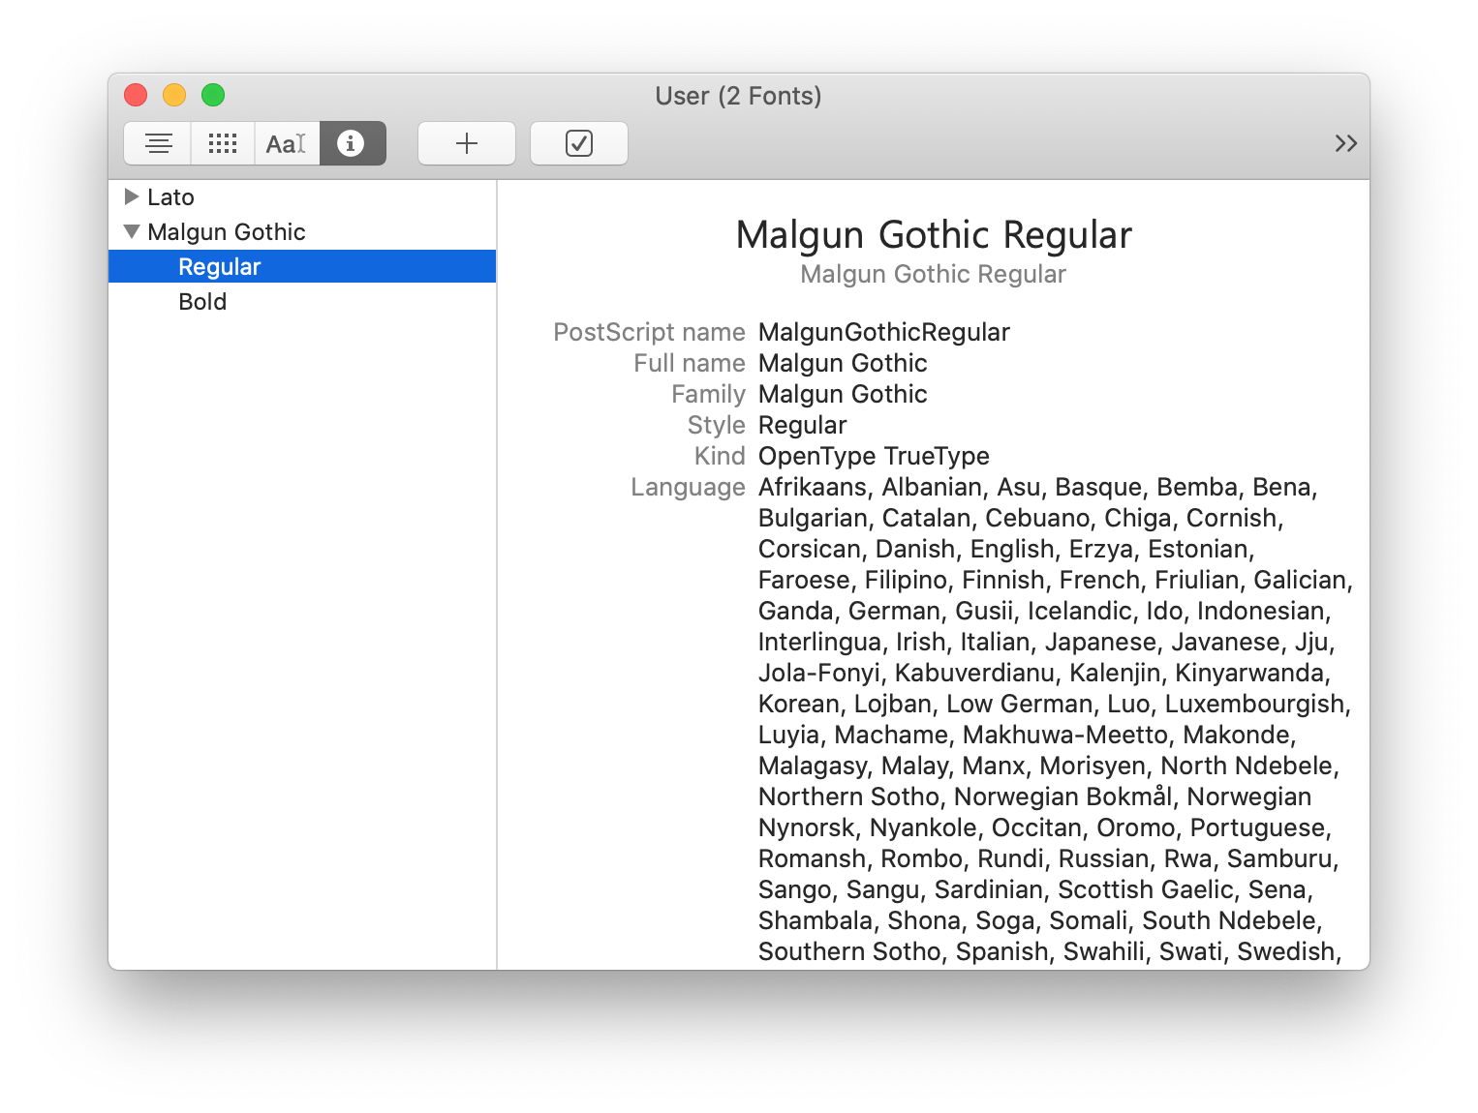Select the Regular style row

pyautogui.click(x=302, y=266)
